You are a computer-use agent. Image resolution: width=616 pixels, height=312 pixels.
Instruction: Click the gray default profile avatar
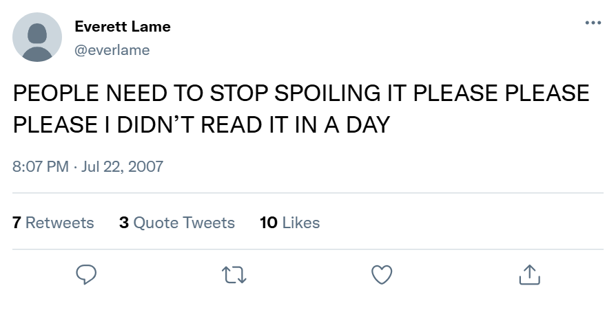pyautogui.click(x=37, y=37)
